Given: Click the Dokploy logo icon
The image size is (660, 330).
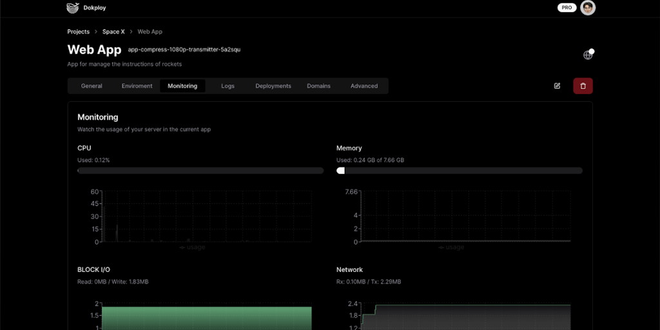Looking at the screenshot, I should click(73, 8).
